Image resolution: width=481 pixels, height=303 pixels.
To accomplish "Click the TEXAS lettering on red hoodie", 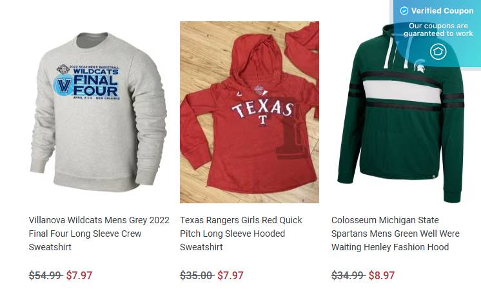I will coord(262,109).
